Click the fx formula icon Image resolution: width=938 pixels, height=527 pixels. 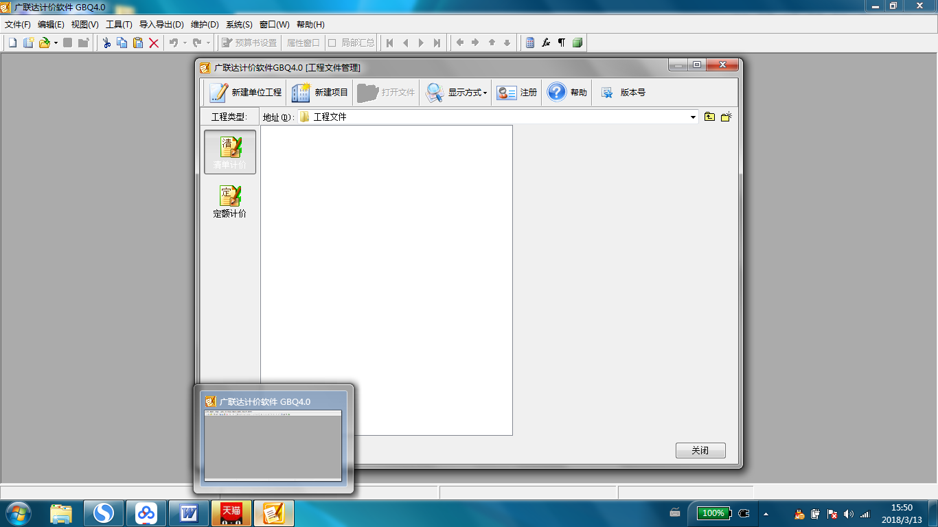(546, 43)
